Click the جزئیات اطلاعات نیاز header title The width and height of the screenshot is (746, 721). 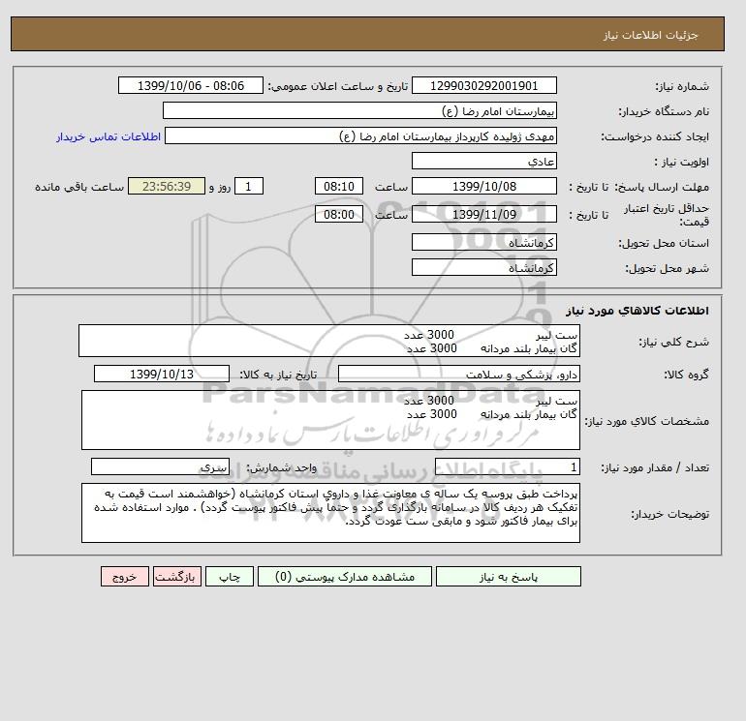tap(650, 35)
